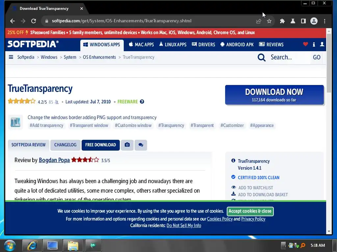Open the user account icon in header
The width and height of the screenshot is (337, 252).
pyautogui.click(x=322, y=44)
